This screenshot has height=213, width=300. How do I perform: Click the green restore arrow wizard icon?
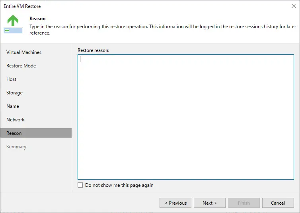click(x=13, y=24)
